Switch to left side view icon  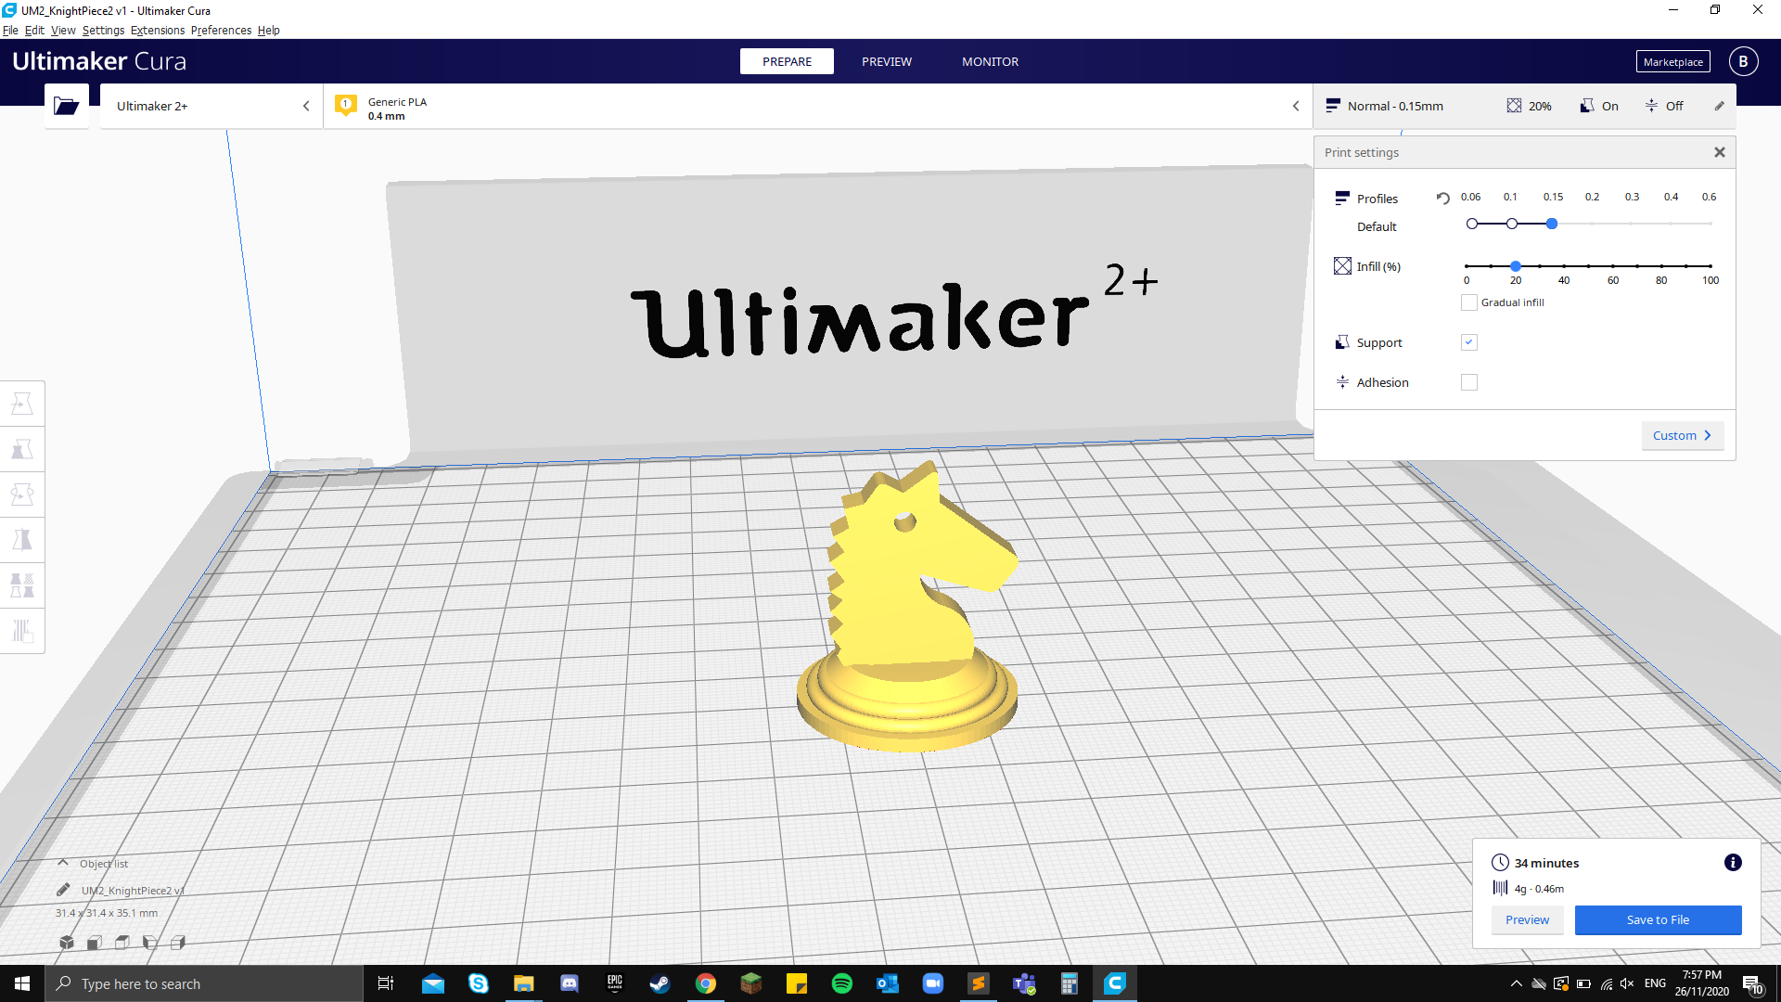(x=150, y=943)
